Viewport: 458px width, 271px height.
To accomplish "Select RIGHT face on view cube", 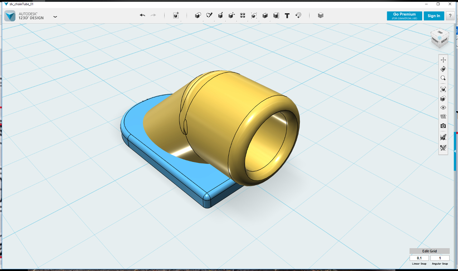I will [x=444, y=41].
